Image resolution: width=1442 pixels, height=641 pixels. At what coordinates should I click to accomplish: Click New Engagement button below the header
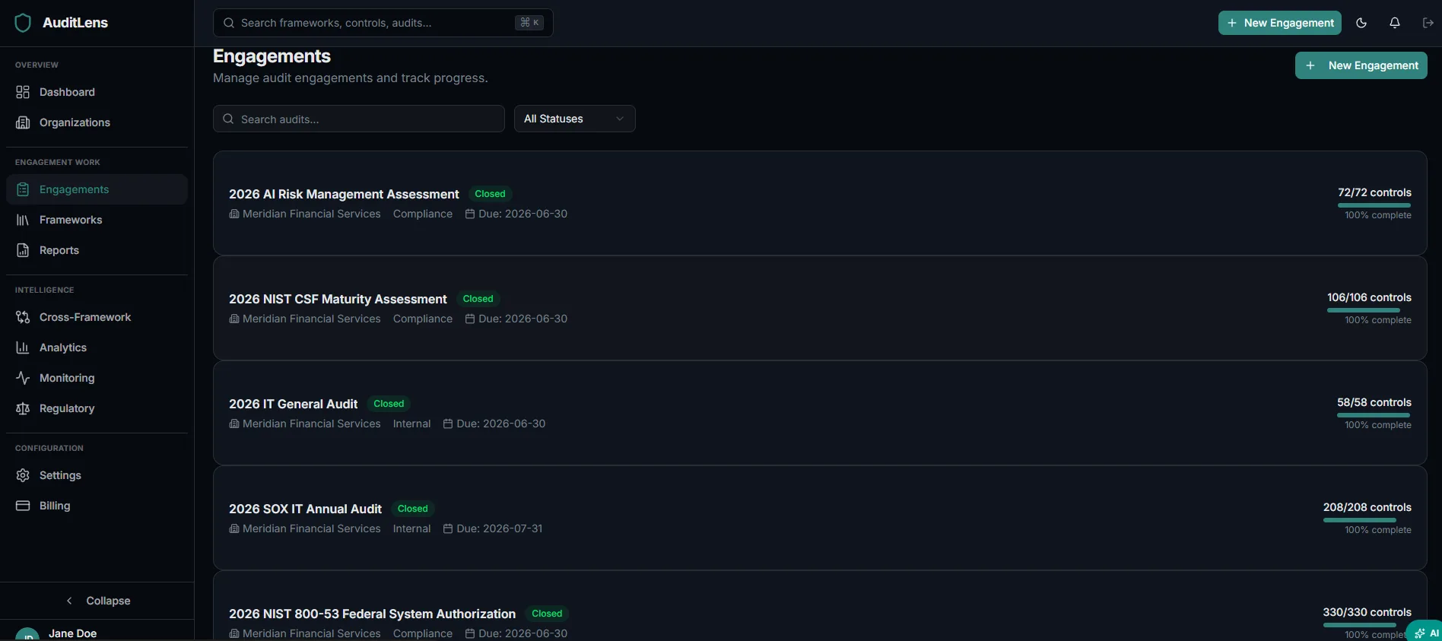[1361, 65]
